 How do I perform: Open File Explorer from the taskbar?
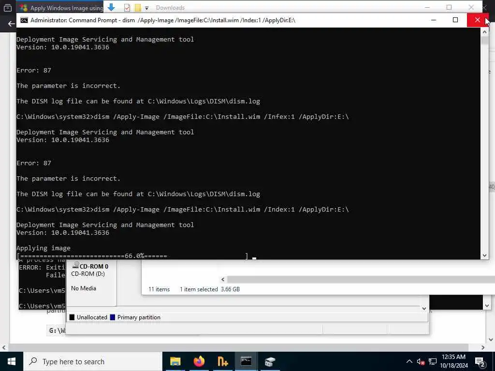pyautogui.click(x=175, y=361)
